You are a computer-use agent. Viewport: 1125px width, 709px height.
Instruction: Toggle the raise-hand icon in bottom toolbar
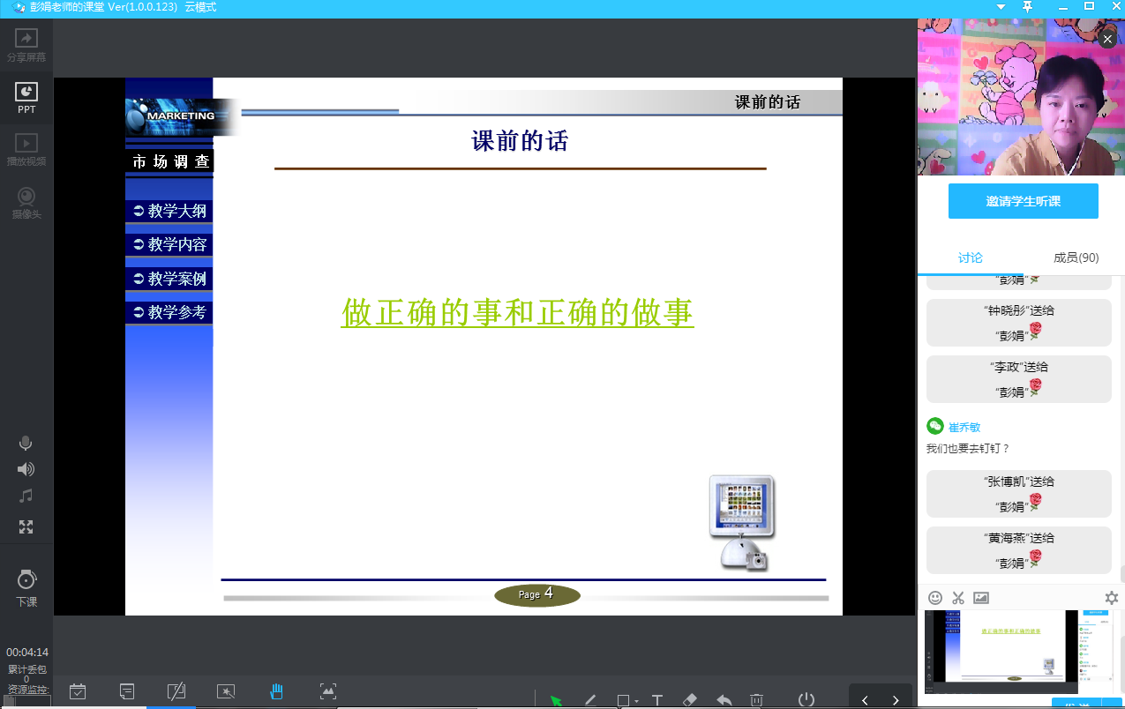[x=276, y=691]
